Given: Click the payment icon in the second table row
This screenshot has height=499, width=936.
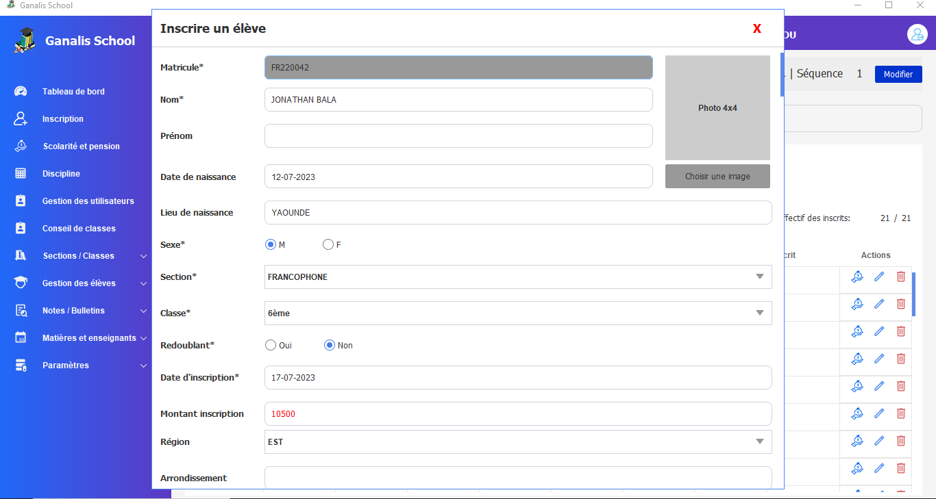Looking at the screenshot, I should coord(857,304).
